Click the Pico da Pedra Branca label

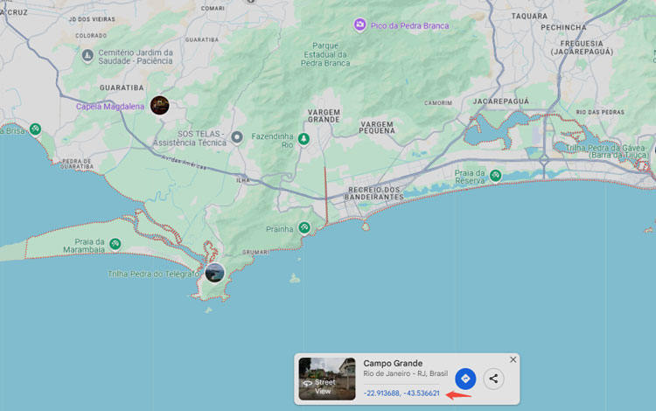click(x=409, y=26)
